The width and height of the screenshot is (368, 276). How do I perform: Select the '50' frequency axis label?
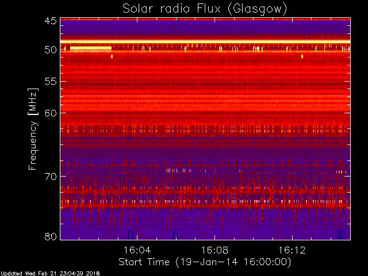(51, 50)
